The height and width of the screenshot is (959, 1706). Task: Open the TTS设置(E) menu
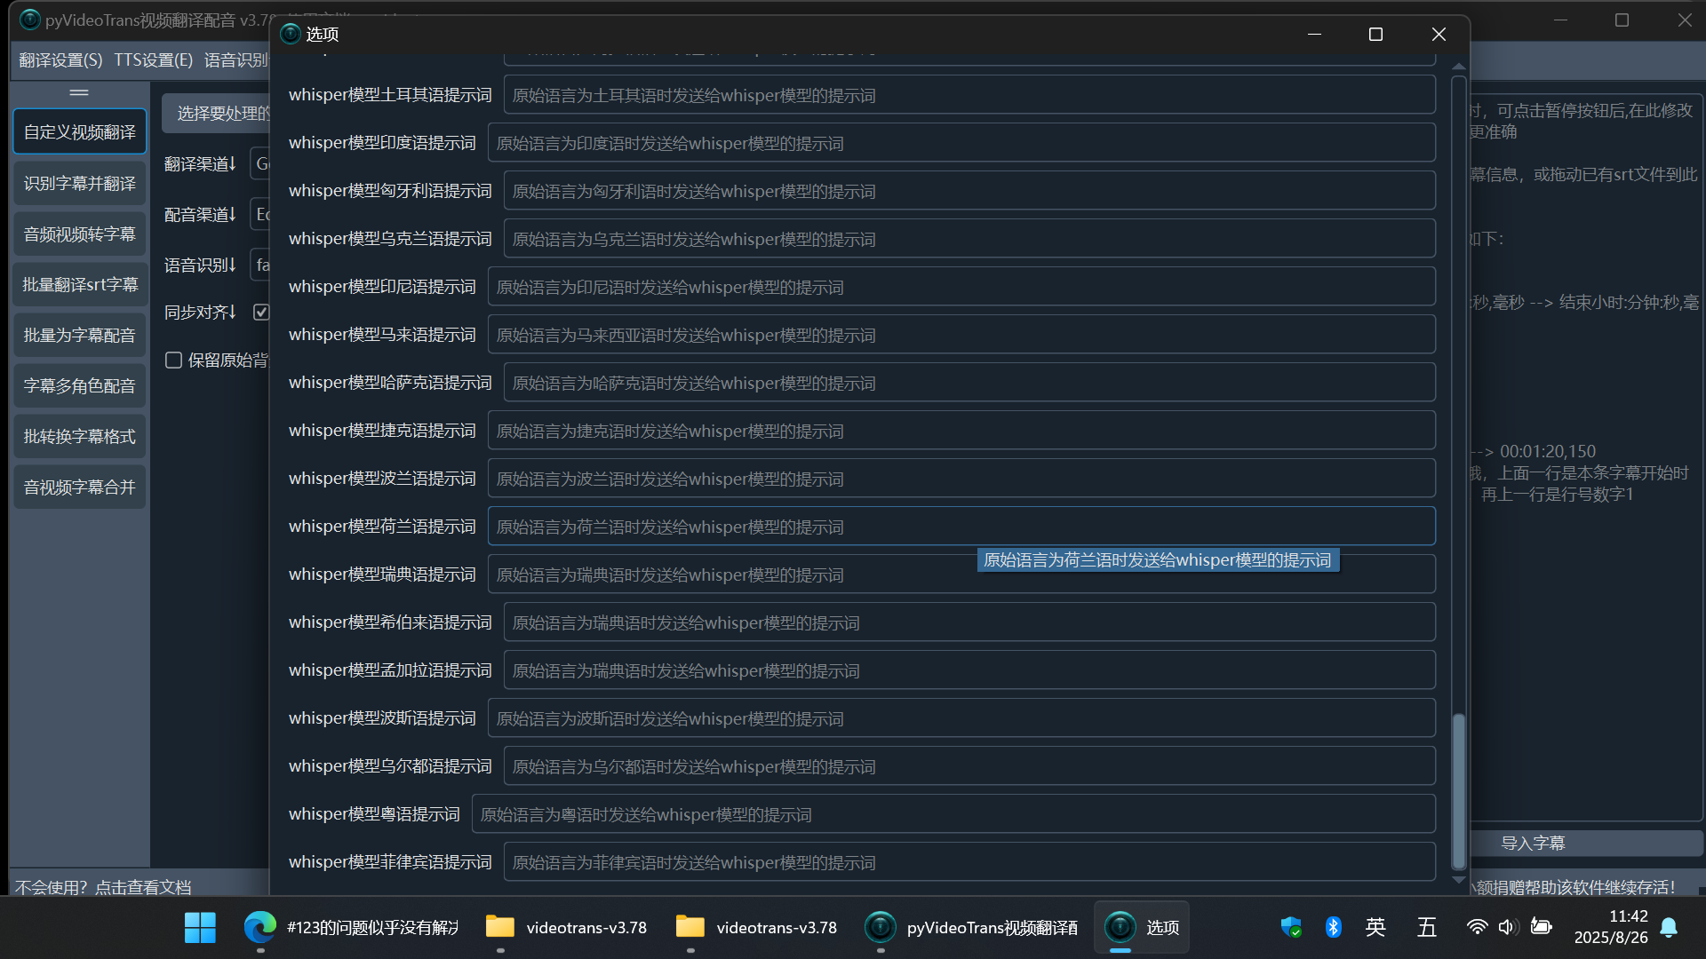coord(153,59)
